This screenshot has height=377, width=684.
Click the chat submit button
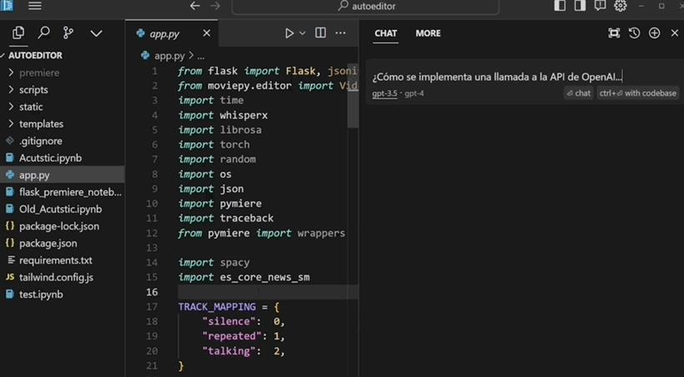tap(578, 93)
